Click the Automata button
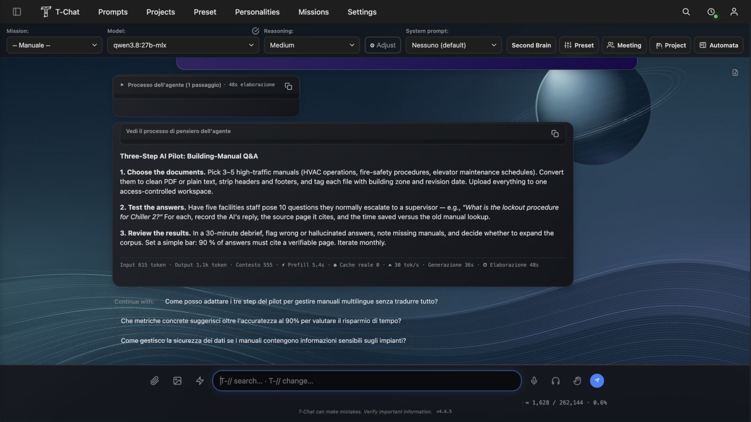The image size is (751, 422). (x=719, y=45)
